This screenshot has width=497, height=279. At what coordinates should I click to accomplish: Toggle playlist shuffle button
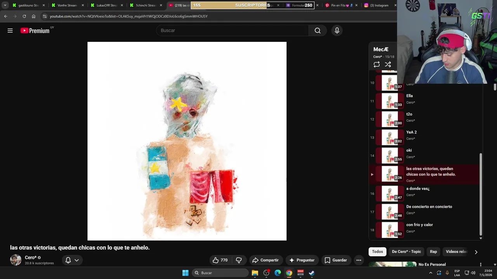tap(388, 64)
